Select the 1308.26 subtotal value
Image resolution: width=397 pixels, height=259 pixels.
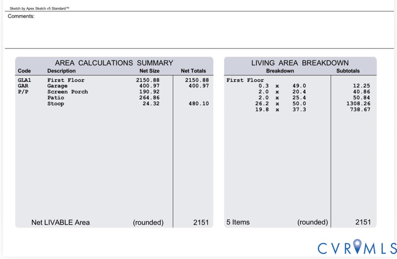click(x=358, y=104)
